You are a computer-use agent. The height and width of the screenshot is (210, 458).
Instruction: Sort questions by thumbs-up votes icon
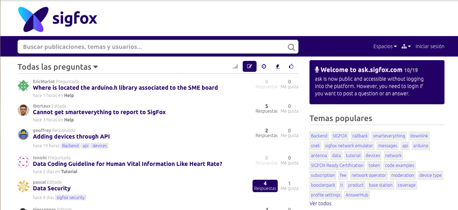click(291, 66)
